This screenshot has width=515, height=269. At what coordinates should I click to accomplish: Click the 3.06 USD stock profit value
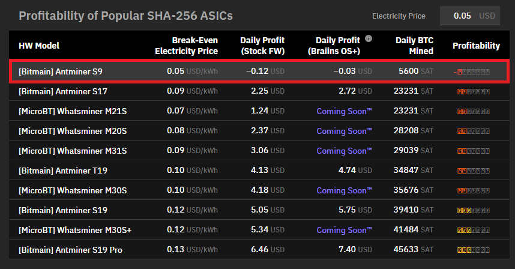(x=268, y=151)
